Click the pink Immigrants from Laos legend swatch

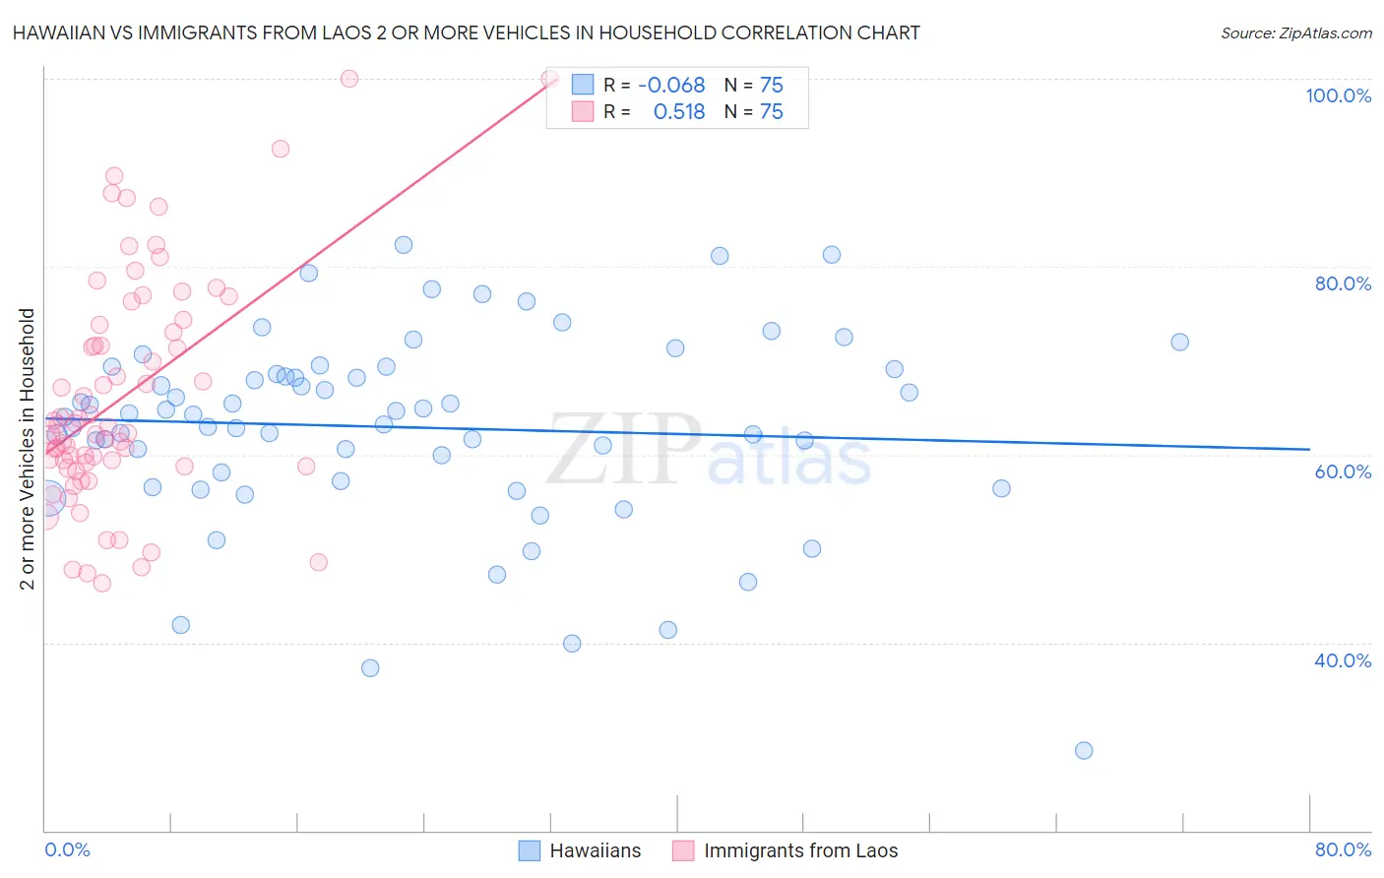[x=683, y=850]
